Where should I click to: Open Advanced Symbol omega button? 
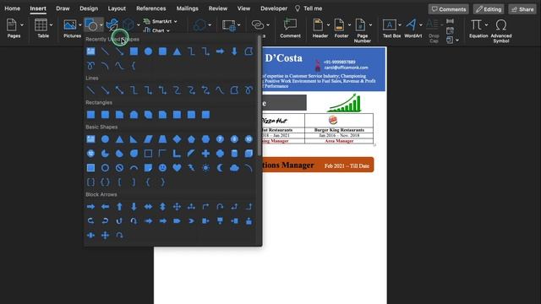click(x=501, y=24)
